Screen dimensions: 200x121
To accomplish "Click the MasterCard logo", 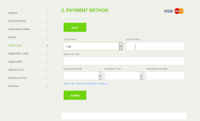I will (179, 11).
